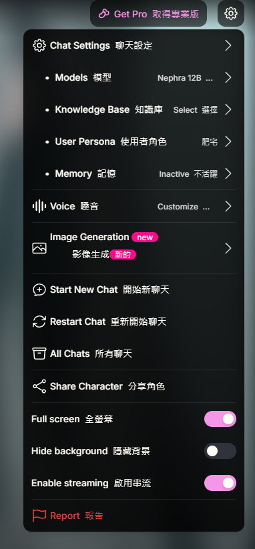Click the red Report flag icon

39,516
